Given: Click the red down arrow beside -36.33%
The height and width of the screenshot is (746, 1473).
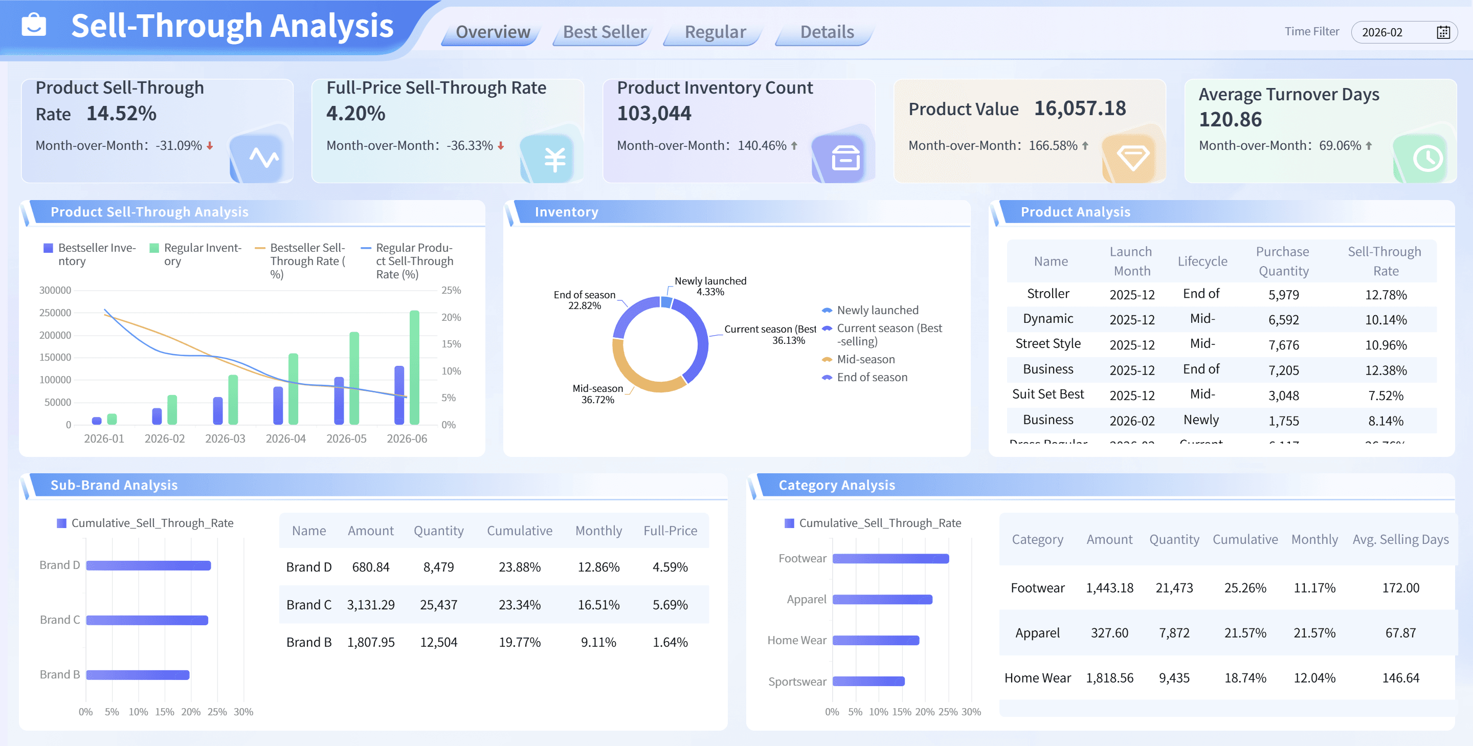Looking at the screenshot, I should click(x=501, y=146).
